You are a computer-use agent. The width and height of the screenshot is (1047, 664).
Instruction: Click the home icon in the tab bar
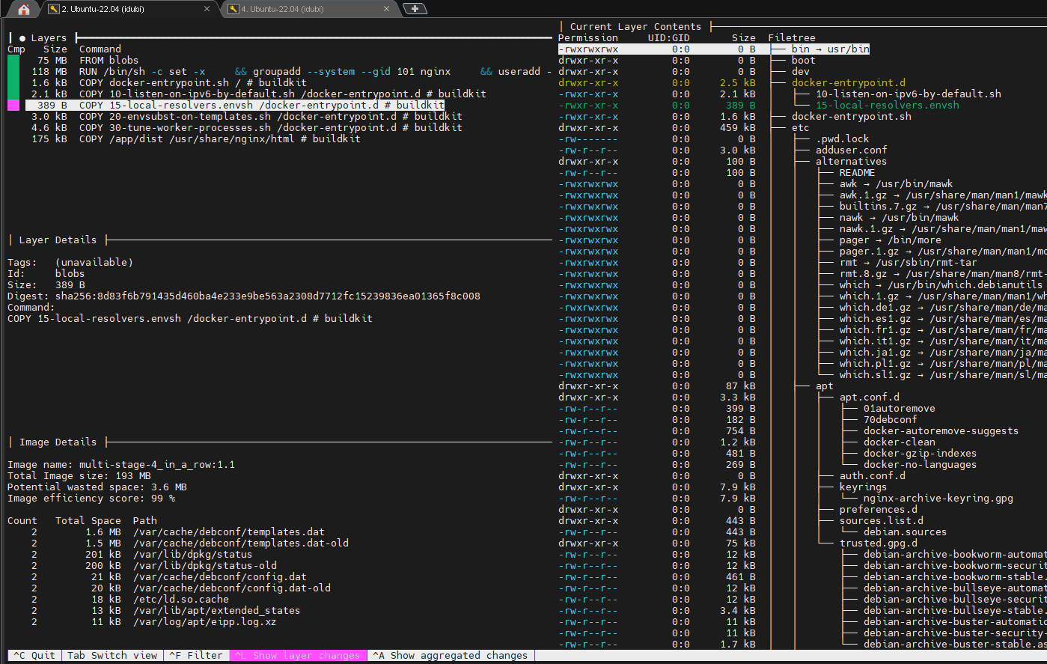click(x=24, y=9)
